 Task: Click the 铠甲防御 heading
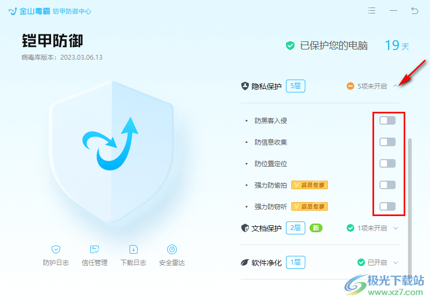(52, 41)
